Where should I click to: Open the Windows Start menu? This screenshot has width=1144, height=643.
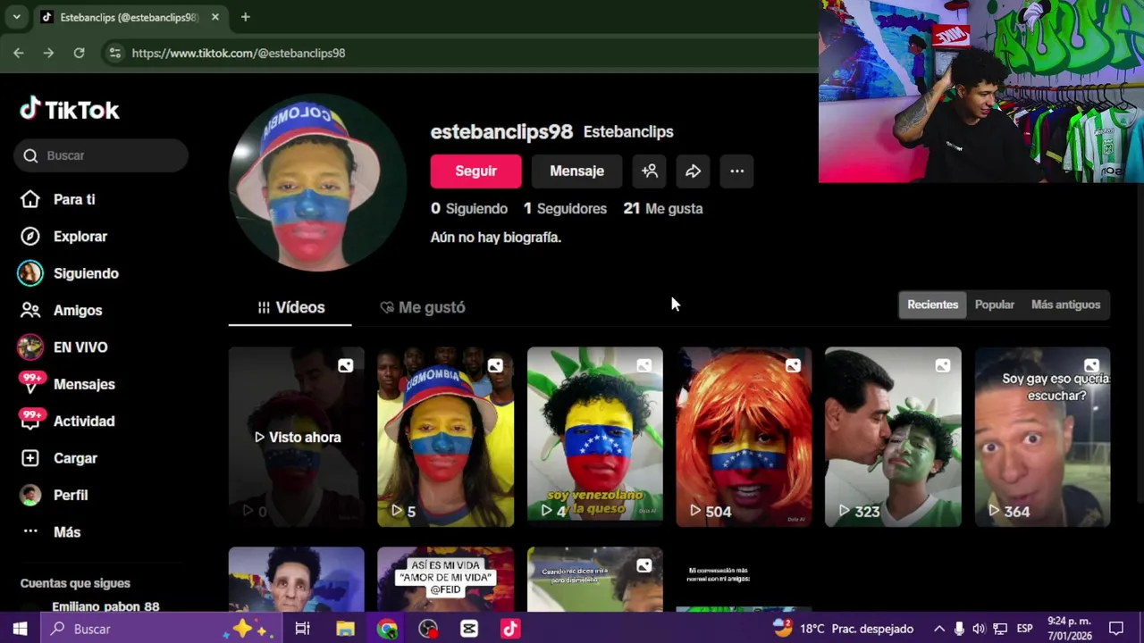tap(20, 629)
